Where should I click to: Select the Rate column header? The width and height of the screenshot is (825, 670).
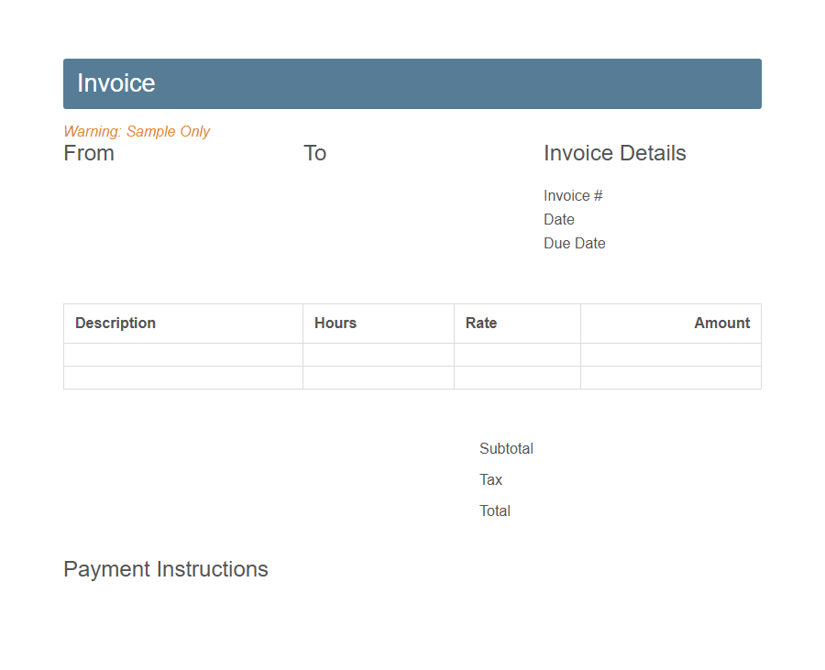pos(481,323)
